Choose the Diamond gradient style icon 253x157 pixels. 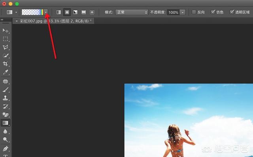pyautogui.click(x=92, y=12)
